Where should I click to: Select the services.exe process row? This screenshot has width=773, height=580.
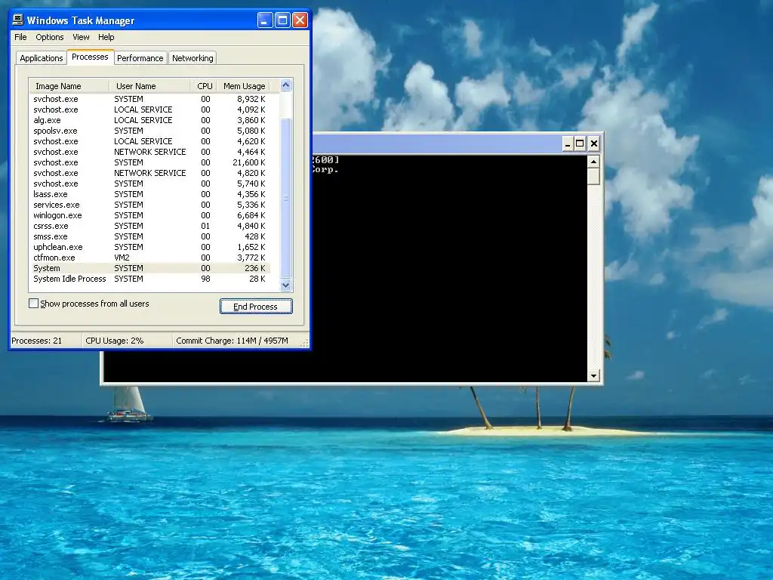click(x=150, y=205)
